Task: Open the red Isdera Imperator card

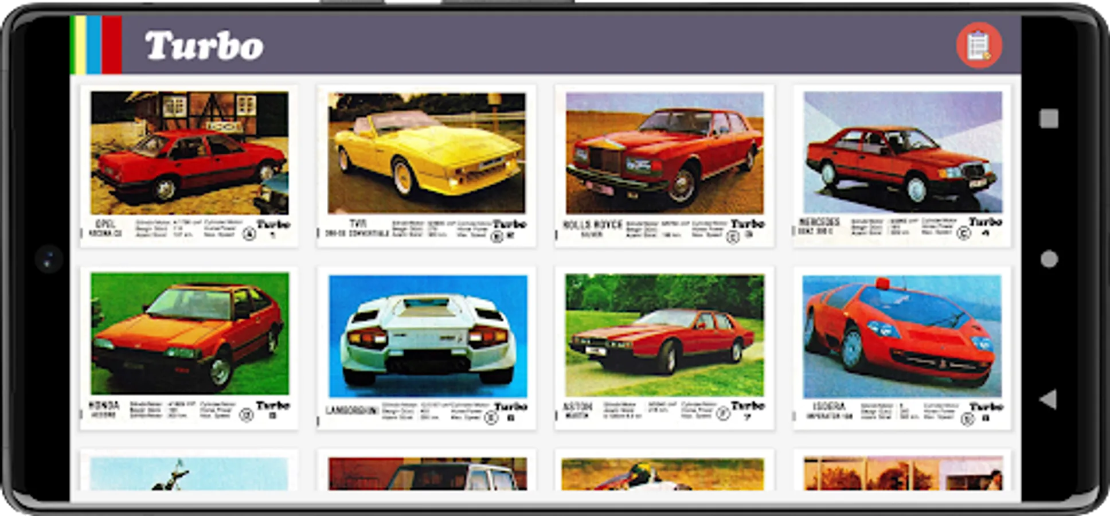Action: point(902,348)
